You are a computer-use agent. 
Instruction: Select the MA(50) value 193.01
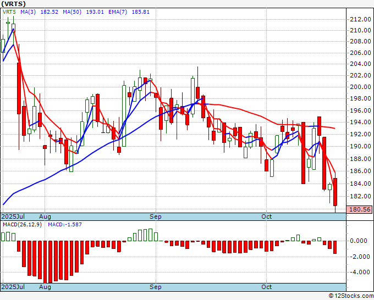tap(95, 12)
